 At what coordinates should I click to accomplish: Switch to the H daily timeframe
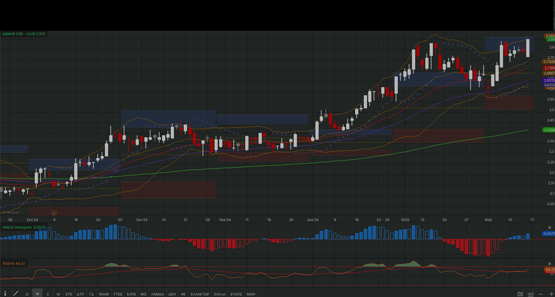pyautogui.click(x=37, y=294)
